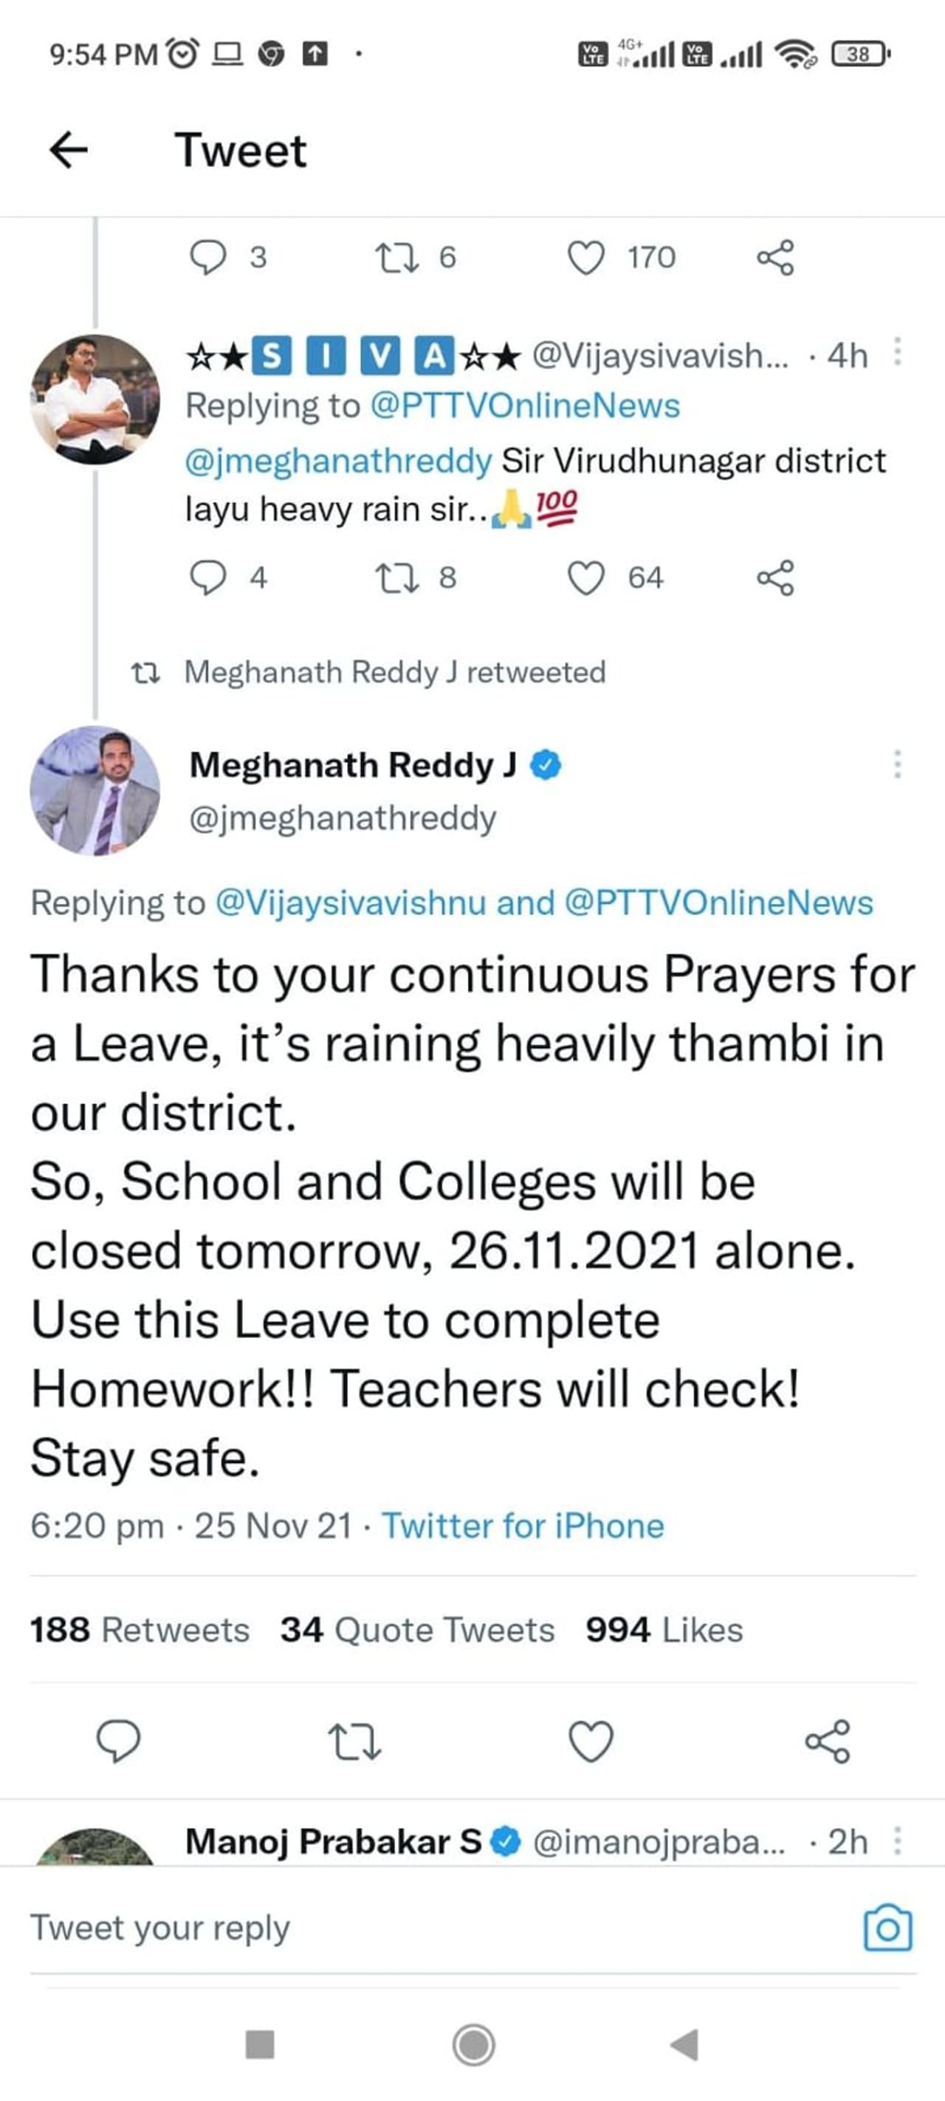The width and height of the screenshot is (945, 2101).
Task: Share the main tweet using share icon
Action: point(827,1741)
